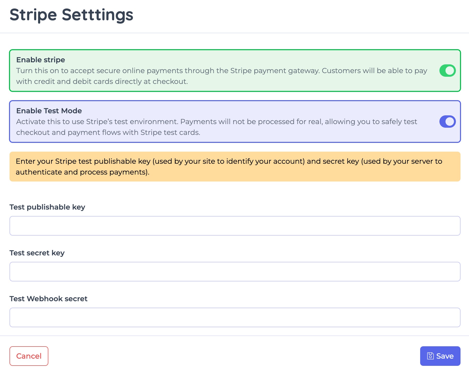Viewport: 469px width, 380px height.
Task: Click the "Enable Test Mode" heading text
Action: tap(49, 111)
